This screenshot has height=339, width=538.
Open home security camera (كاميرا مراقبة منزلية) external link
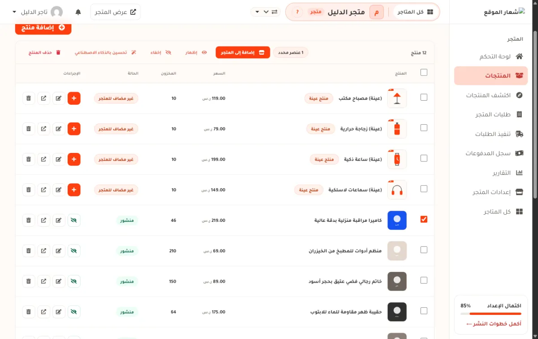[x=43, y=220]
